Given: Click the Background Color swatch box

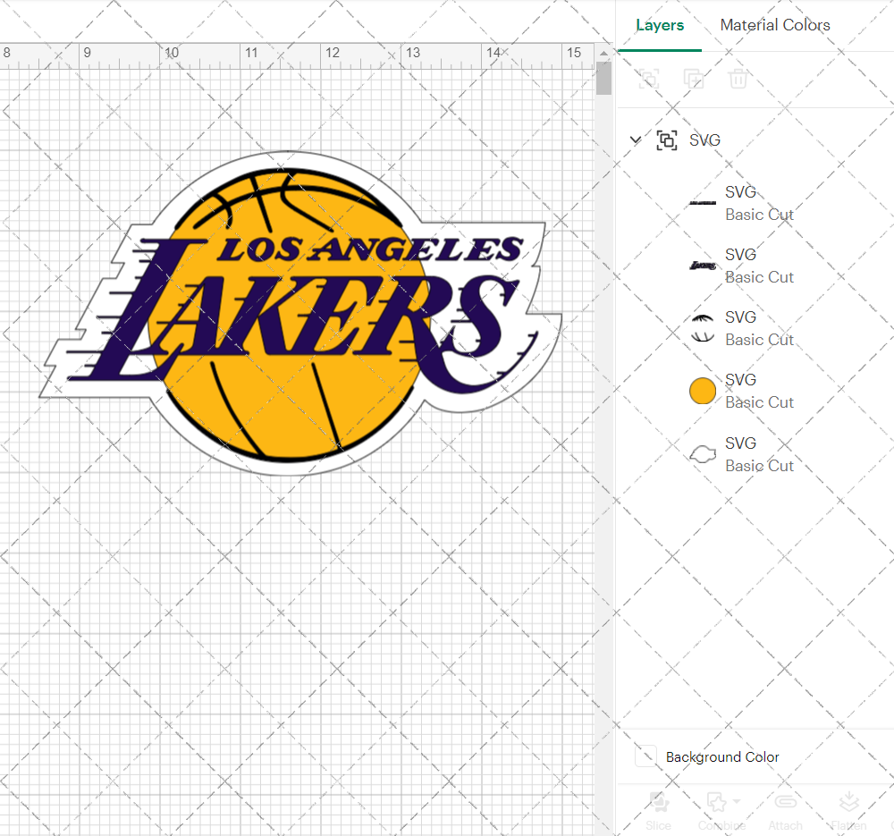Looking at the screenshot, I should pos(646,756).
